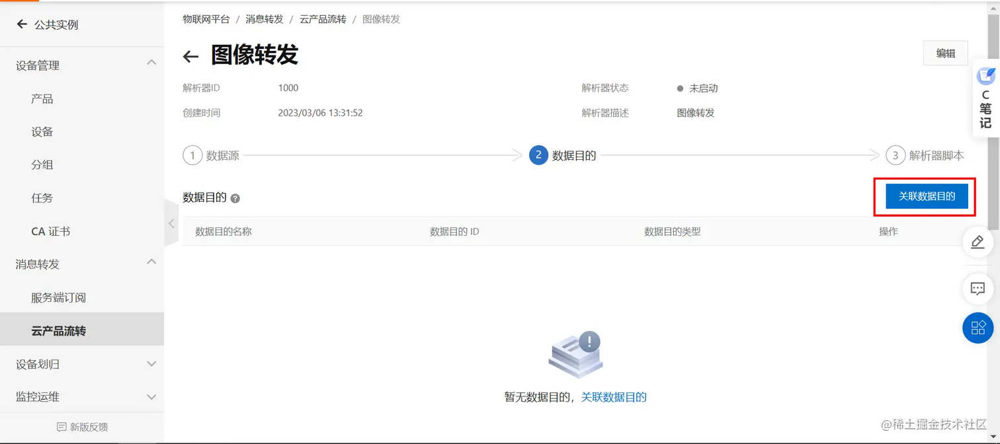The image size is (1000, 444).
Task: Open 消息转发 breadcrumb
Action: coord(265,19)
